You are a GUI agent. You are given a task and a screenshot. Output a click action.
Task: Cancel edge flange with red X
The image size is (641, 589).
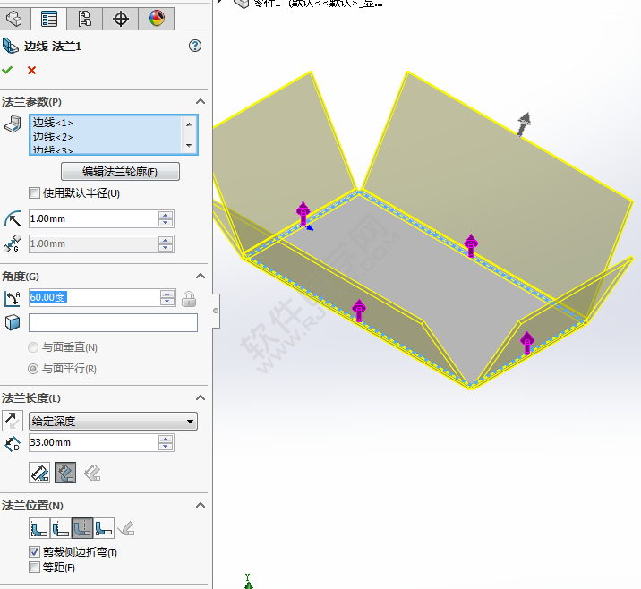coord(31,71)
